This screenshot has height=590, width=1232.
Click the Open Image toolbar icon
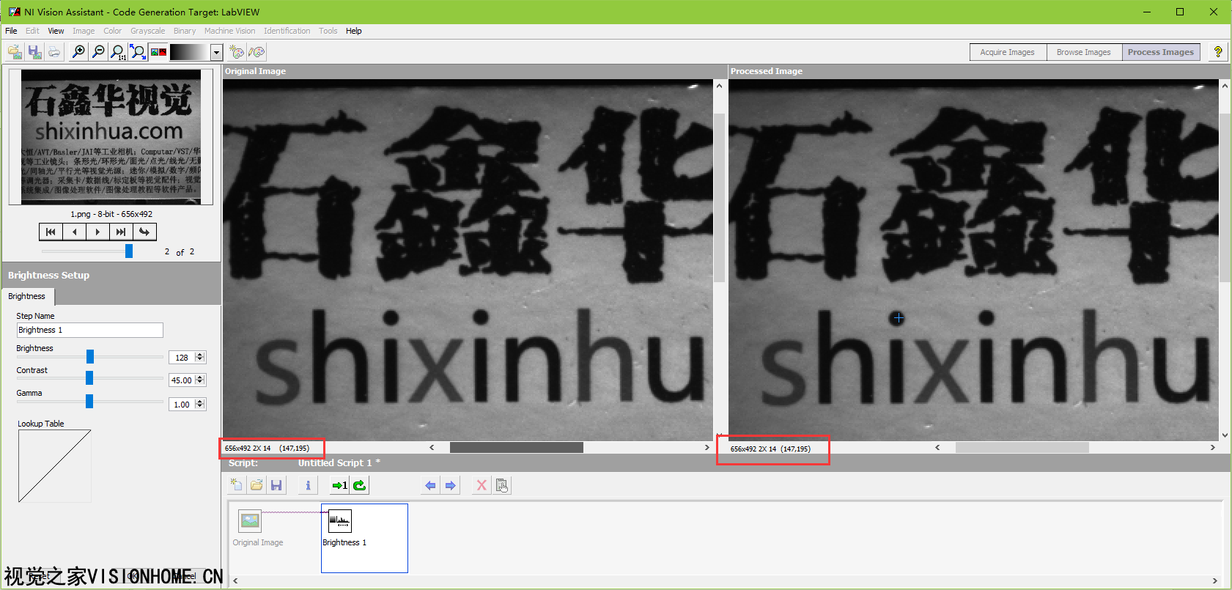click(x=15, y=51)
